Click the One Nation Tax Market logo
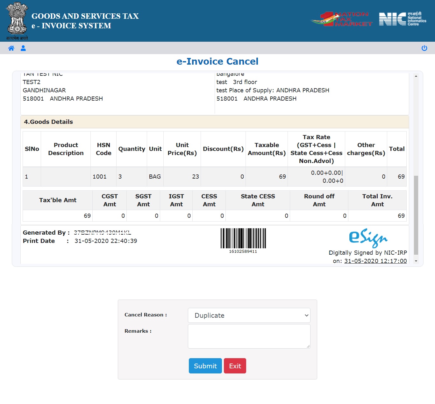Image resolution: width=435 pixels, height=404 pixels. 341,19
